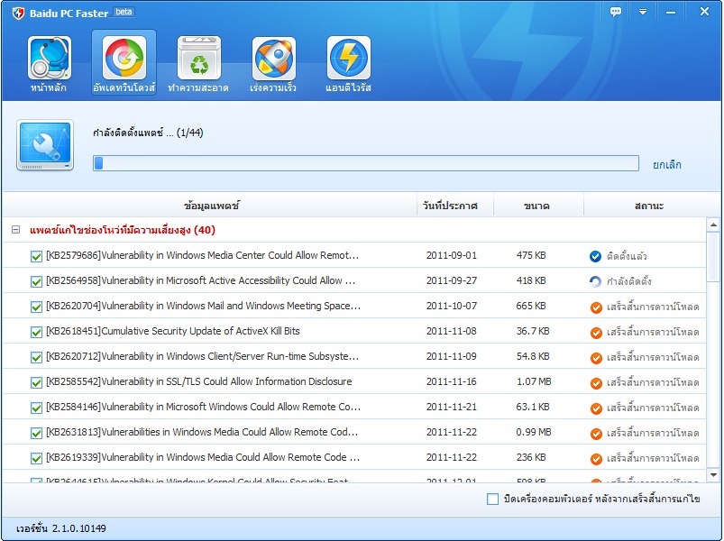Screen dimensions: 724x541
Task: Sort by size (ขนาด) column header
Action: (536, 206)
